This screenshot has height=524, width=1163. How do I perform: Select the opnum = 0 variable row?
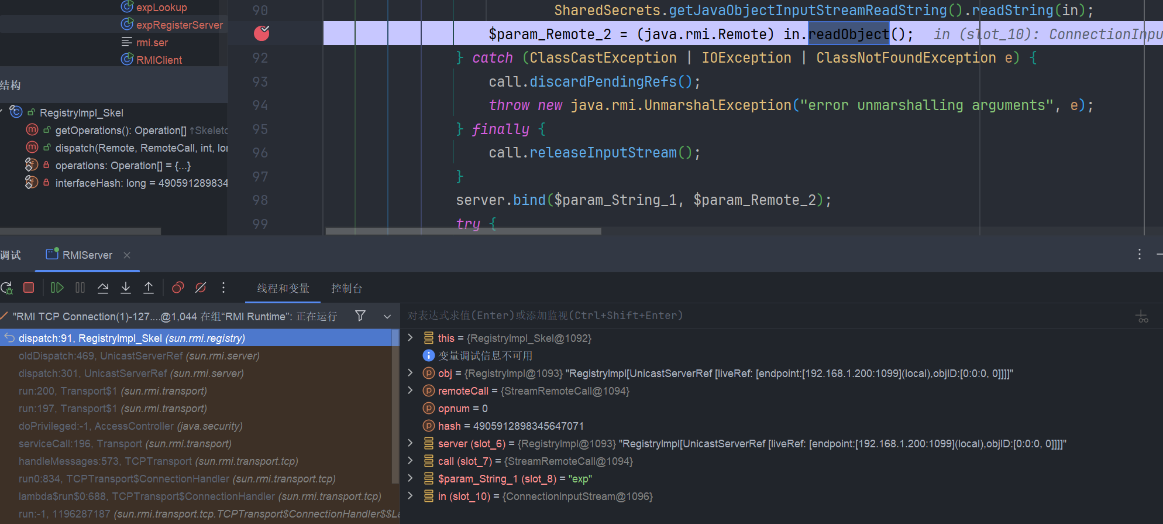click(x=782, y=408)
